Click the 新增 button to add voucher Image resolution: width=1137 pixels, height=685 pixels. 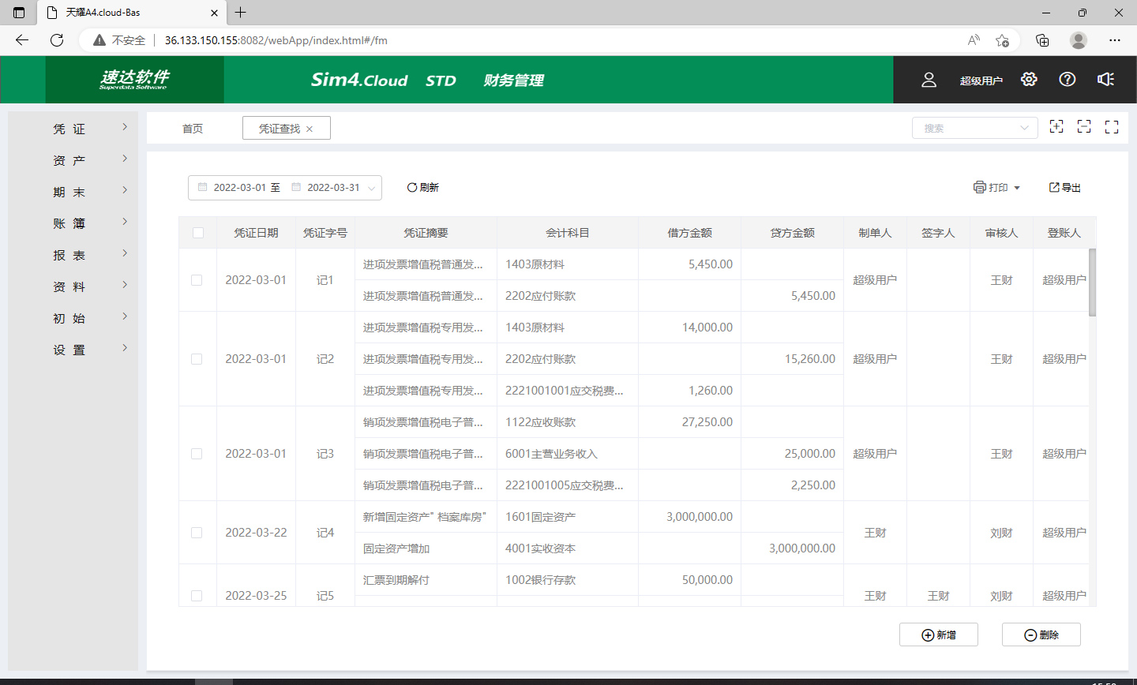pyautogui.click(x=939, y=634)
